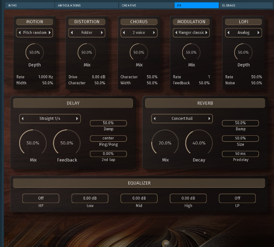
Task: Click the DISTORTION effect button
Action: [x=87, y=22]
